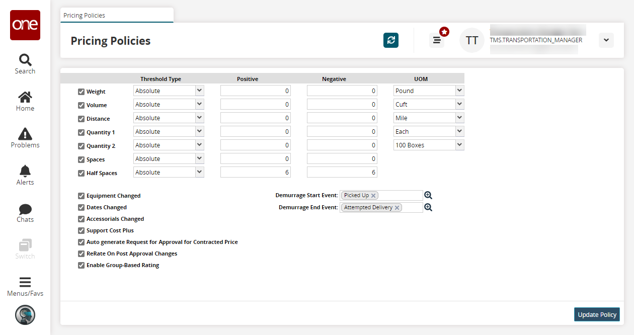Open Demurrage Start Event lookup magnifier
Image resolution: width=634 pixels, height=335 pixels.
click(428, 195)
